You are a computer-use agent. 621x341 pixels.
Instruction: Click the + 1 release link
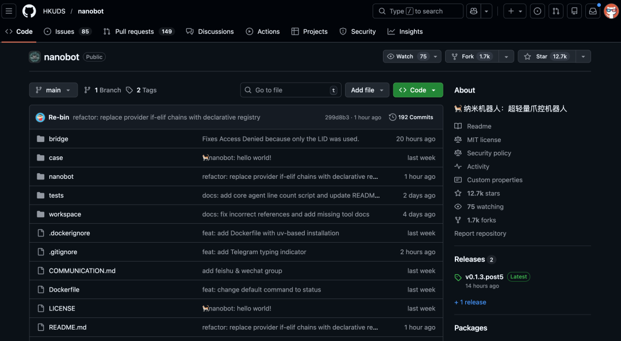tap(470, 302)
